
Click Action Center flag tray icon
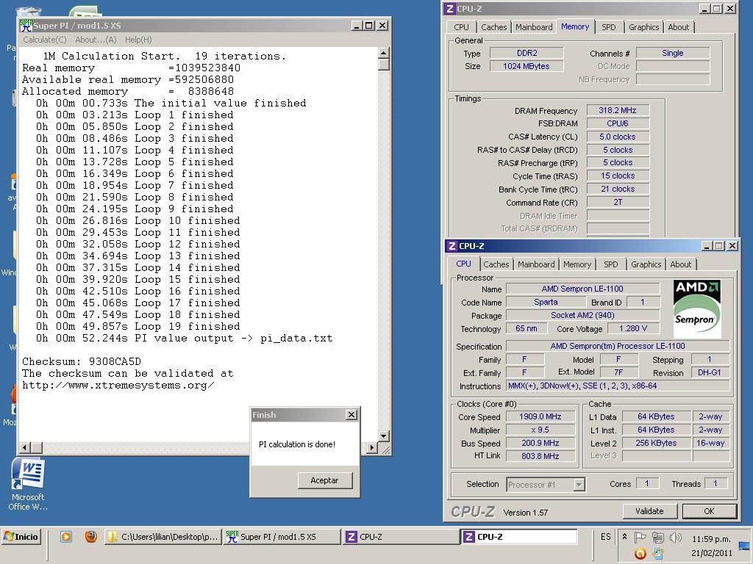(640, 537)
